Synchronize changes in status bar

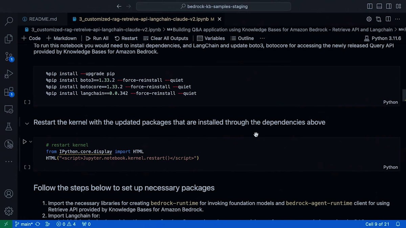(38, 224)
